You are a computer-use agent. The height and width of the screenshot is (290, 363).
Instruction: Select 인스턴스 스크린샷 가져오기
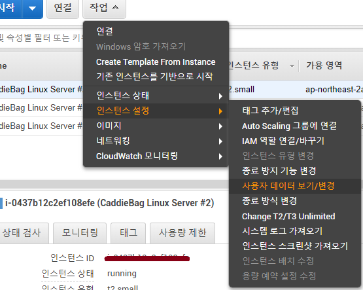point(295,246)
